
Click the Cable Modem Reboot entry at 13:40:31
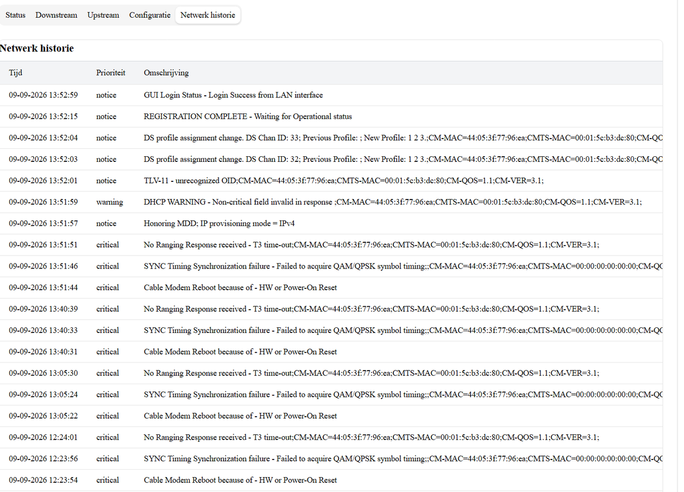240,352
